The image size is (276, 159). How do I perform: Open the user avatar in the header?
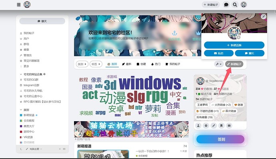(244, 4)
